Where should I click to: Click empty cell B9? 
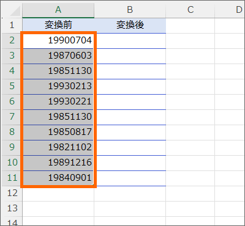(130, 148)
